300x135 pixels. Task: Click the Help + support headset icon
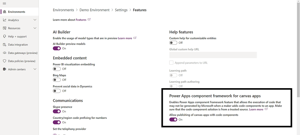[x=5, y=36]
